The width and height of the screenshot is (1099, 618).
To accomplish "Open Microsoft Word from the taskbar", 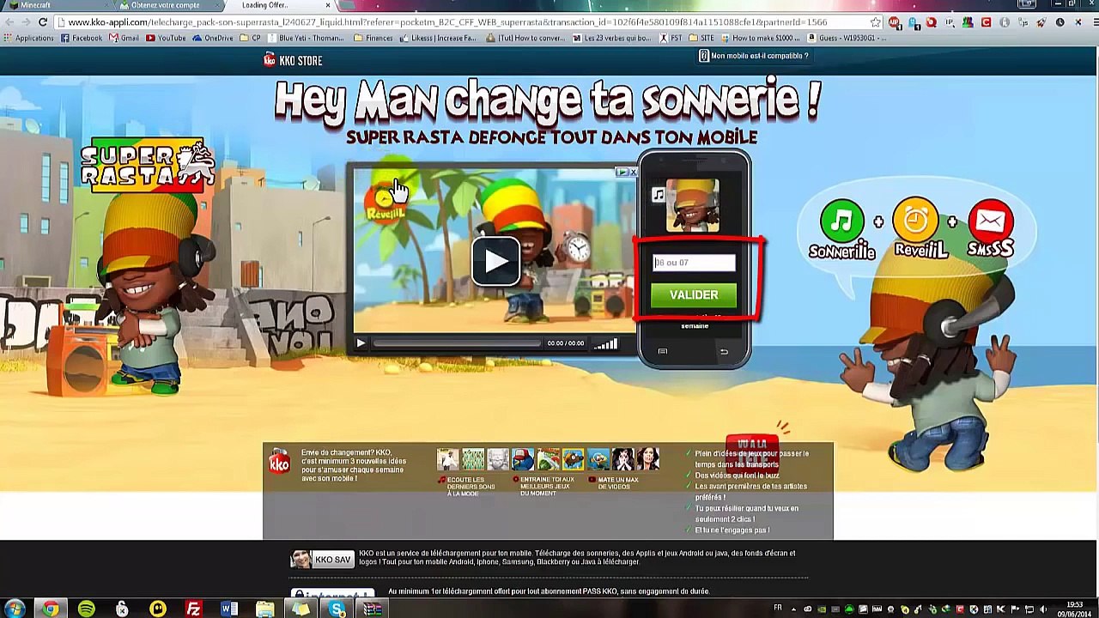I will point(229,609).
